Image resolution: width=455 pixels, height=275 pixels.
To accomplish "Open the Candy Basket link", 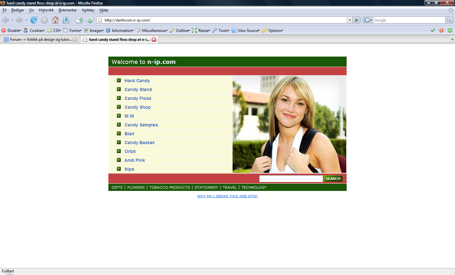I will tap(139, 143).
